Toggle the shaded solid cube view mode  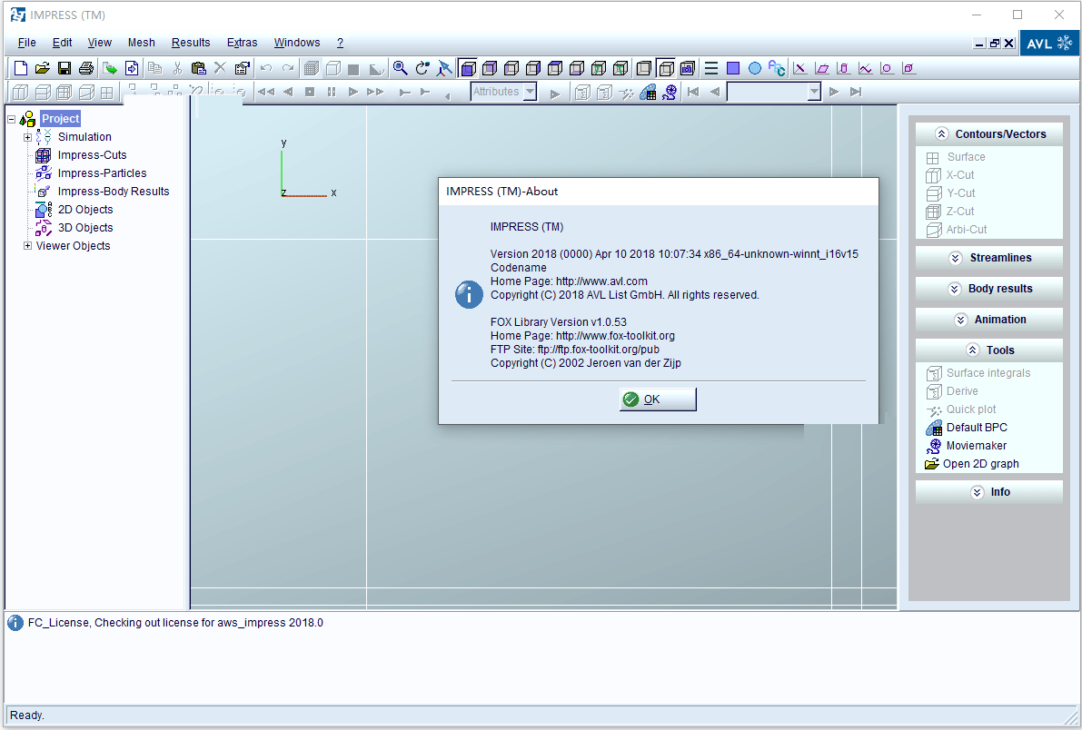click(468, 68)
